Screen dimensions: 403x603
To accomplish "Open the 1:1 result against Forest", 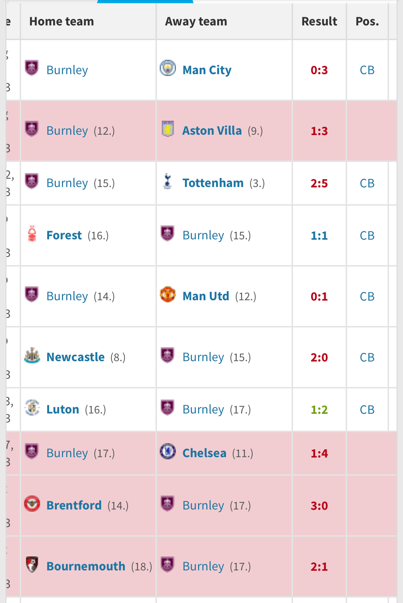I will 319,236.
